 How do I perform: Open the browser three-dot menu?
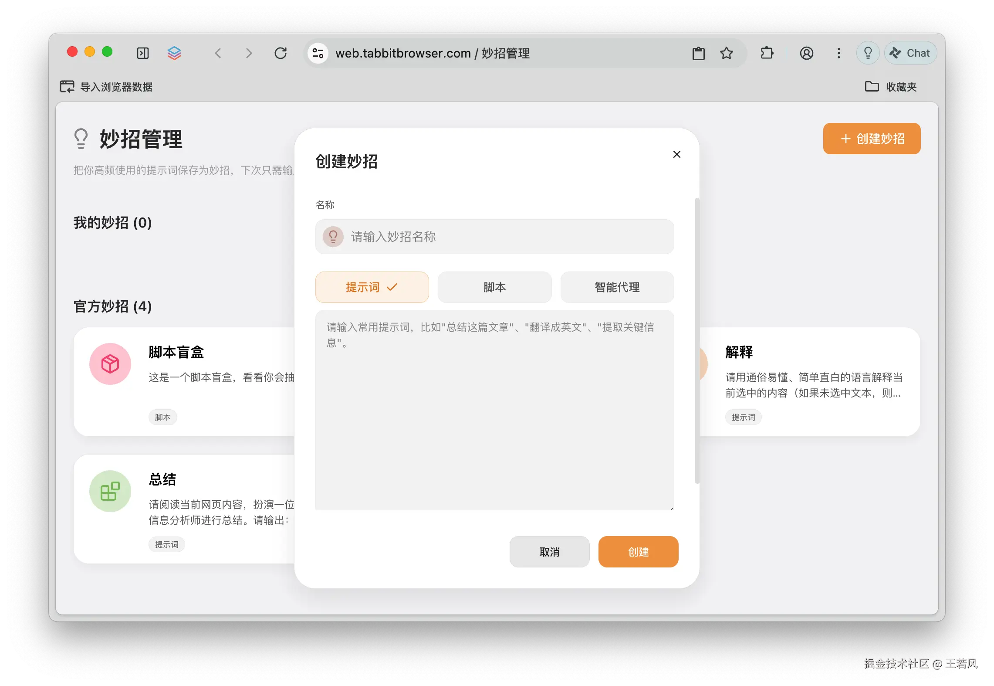[x=838, y=53]
